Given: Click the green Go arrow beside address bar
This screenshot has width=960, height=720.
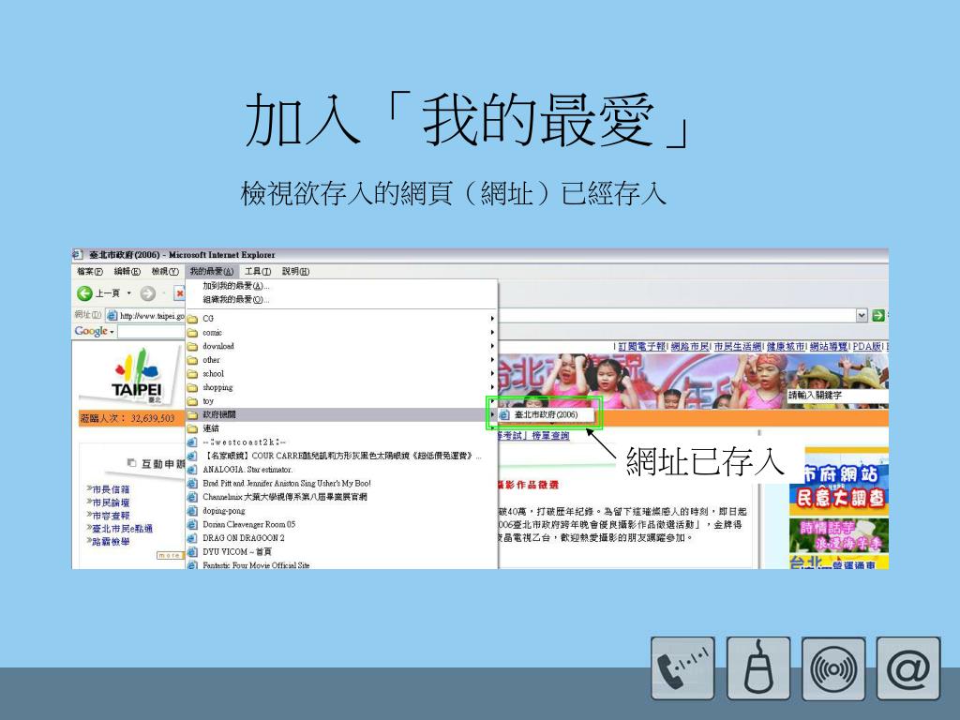Looking at the screenshot, I should click(877, 315).
